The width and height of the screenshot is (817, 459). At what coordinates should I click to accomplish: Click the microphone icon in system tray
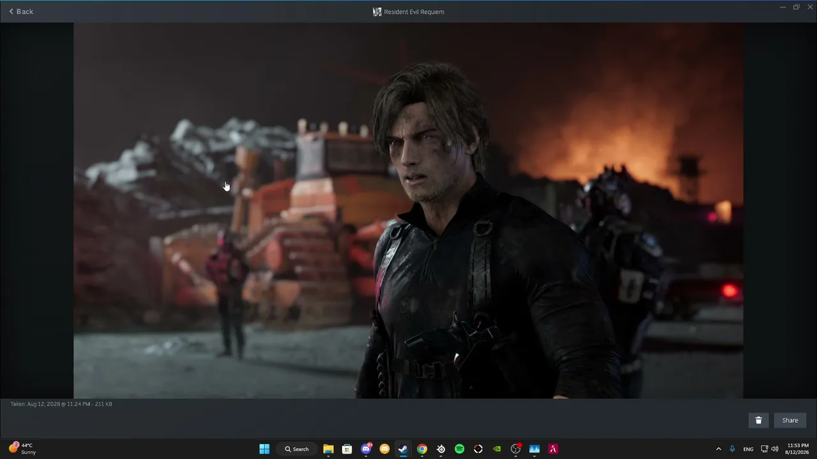click(x=733, y=449)
